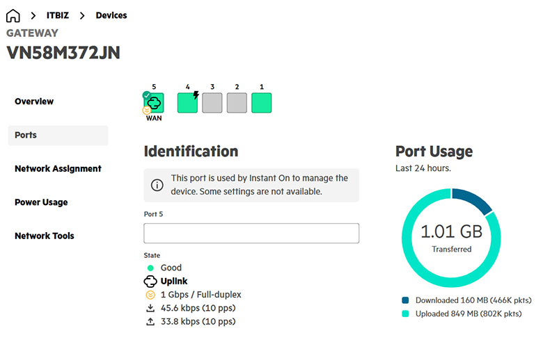Select the Ports menu item
The image size is (543, 342).
[x=58, y=136]
